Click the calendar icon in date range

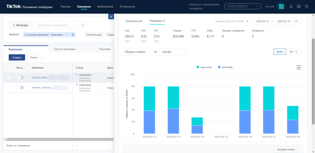point(296,21)
